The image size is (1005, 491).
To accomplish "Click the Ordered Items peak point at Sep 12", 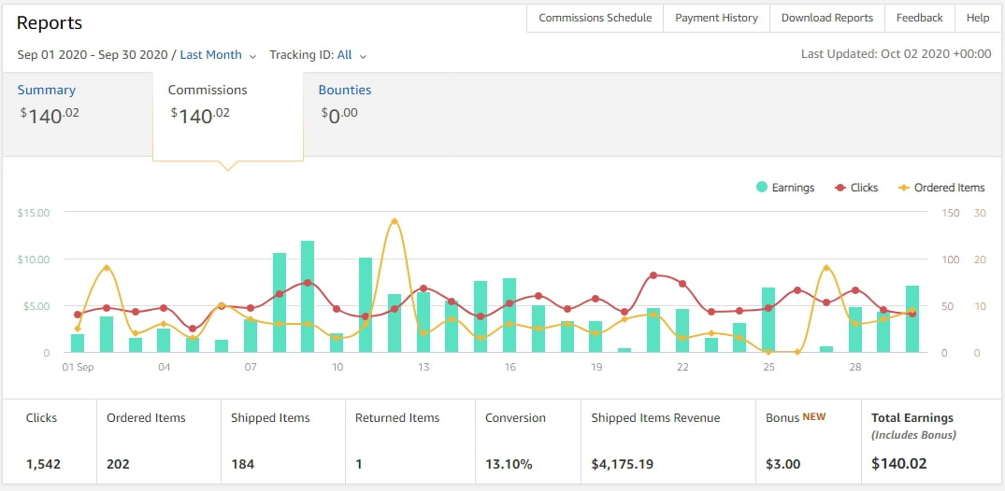I will click(395, 221).
